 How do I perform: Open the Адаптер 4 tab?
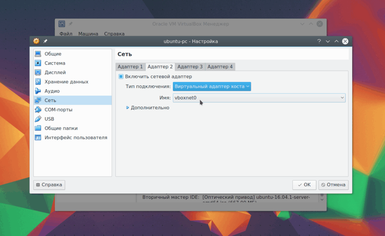coord(220,67)
